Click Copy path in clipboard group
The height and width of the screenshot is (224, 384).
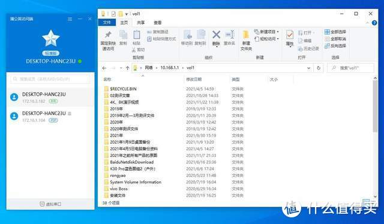[x=157, y=32]
